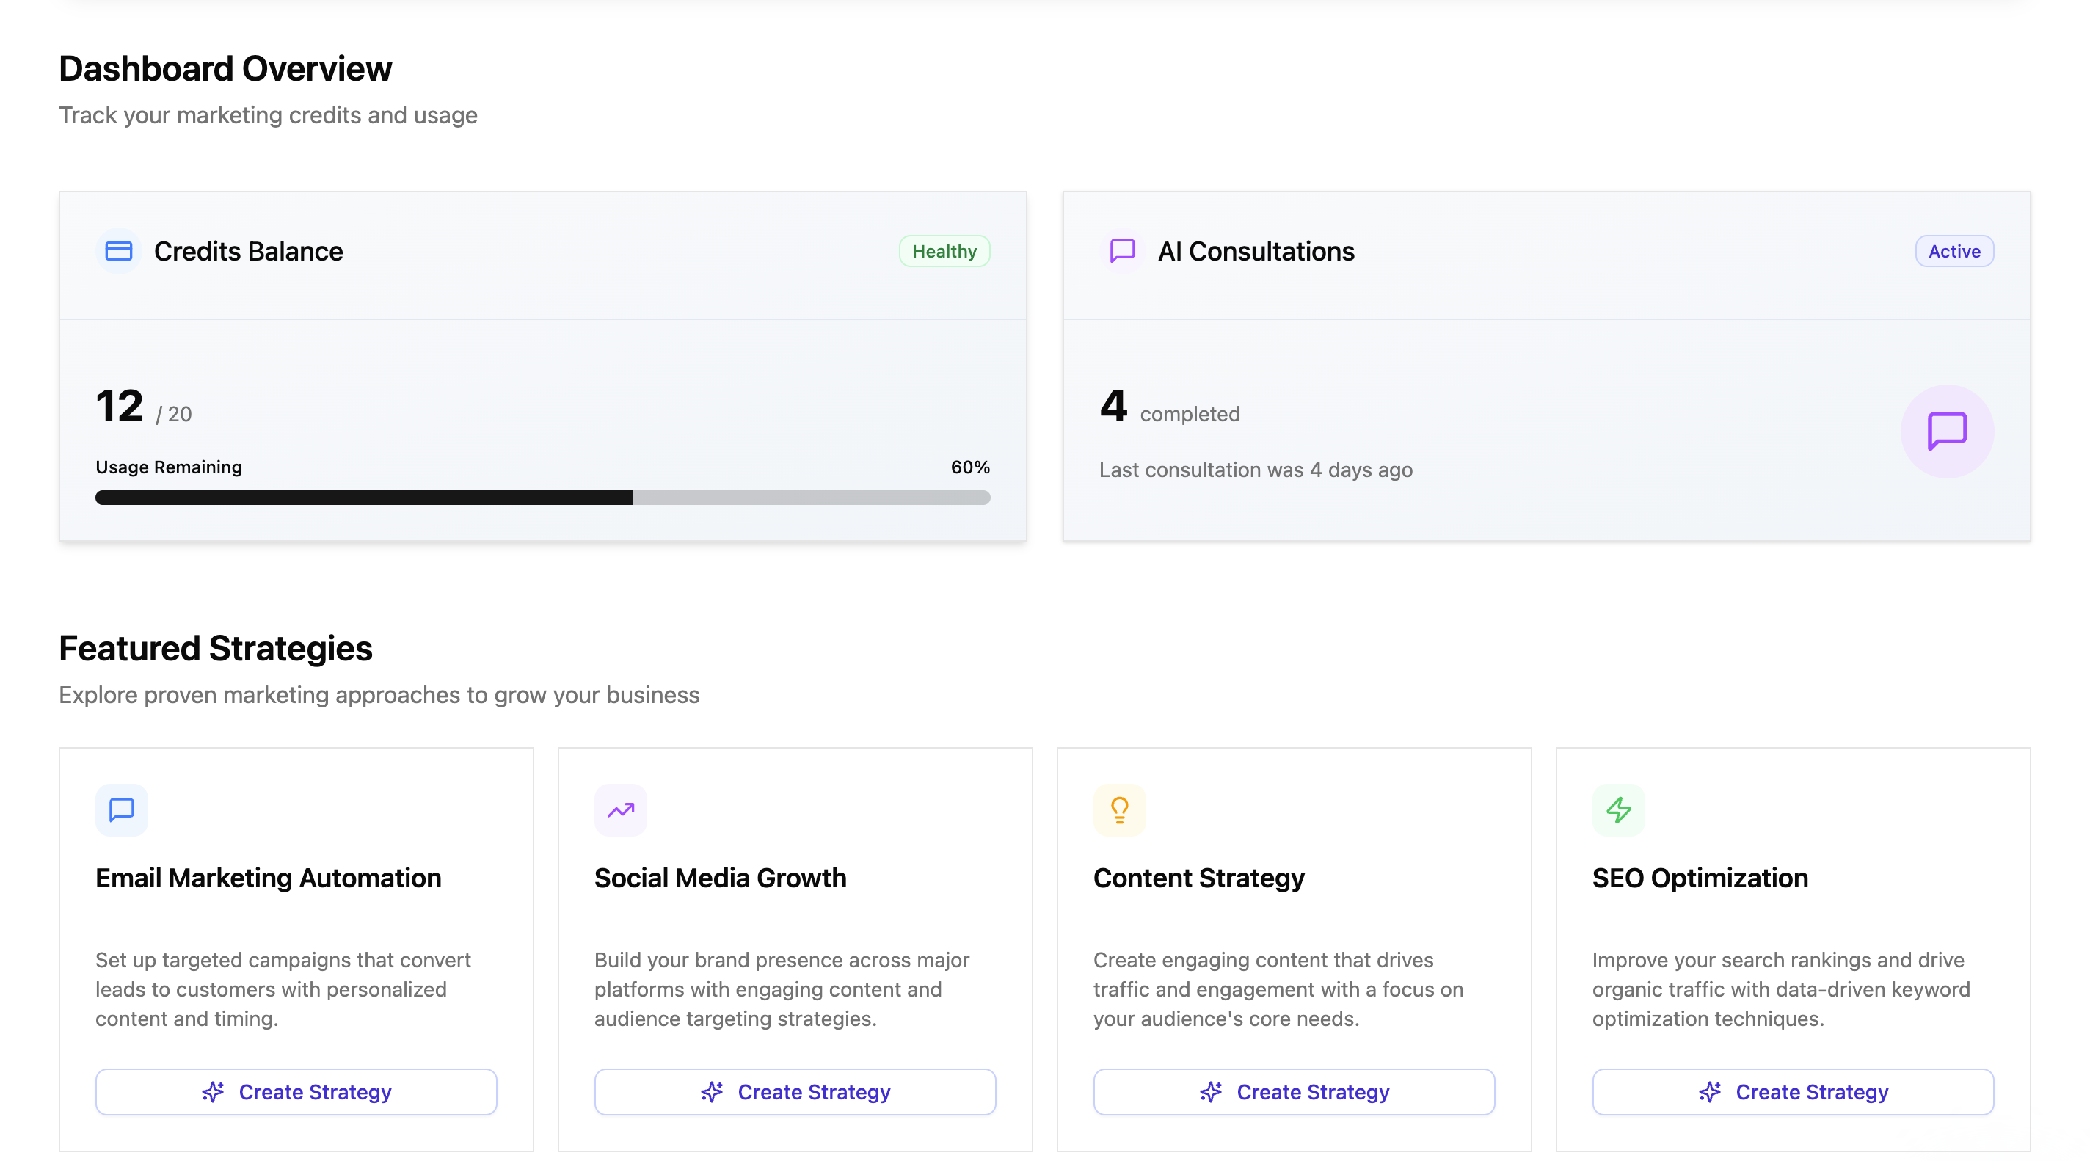Click the Active status badge

tap(1954, 251)
